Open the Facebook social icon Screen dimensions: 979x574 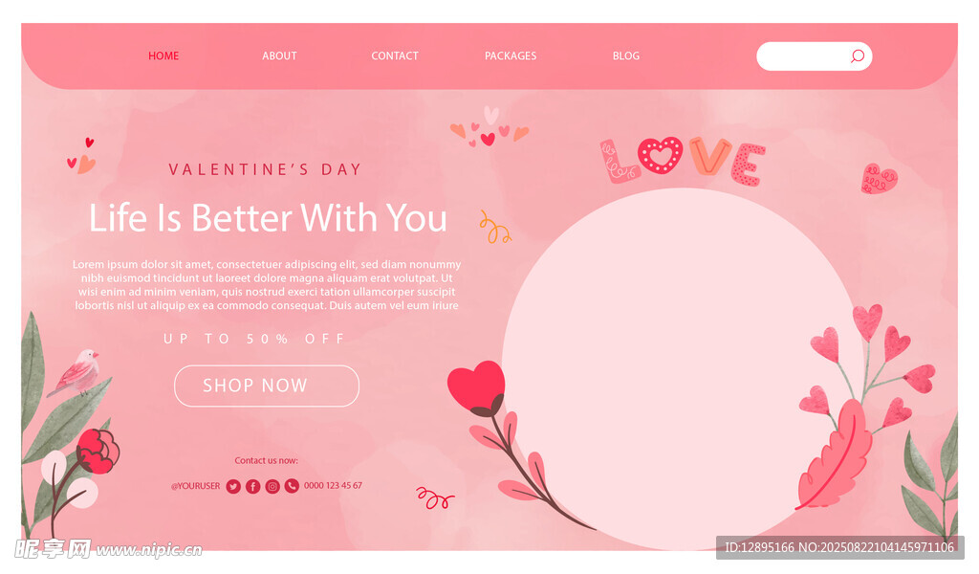point(252,487)
